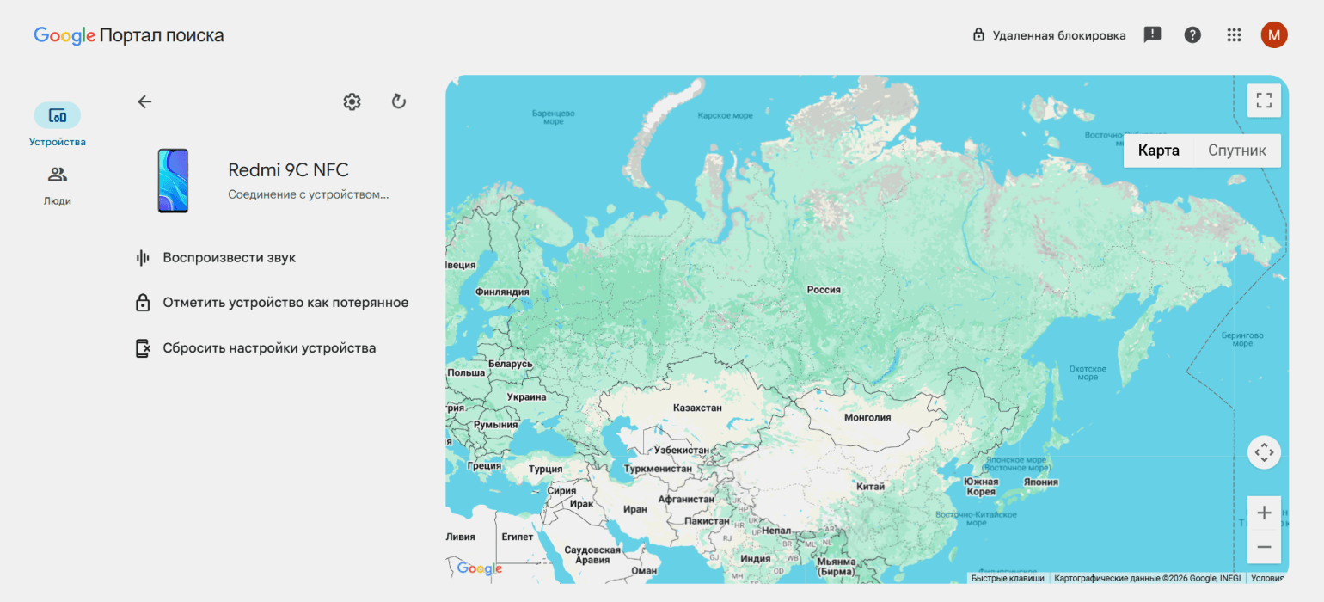Image resolution: width=1324 pixels, height=602 pixels.
Task: Click the Redmi 9C NFC phone thumbnail
Action: point(173,181)
